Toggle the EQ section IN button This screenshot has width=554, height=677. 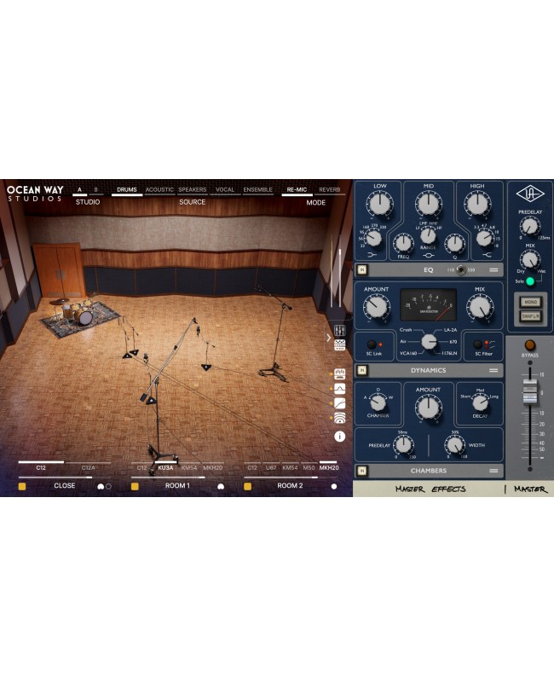pyautogui.click(x=362, y=269)
